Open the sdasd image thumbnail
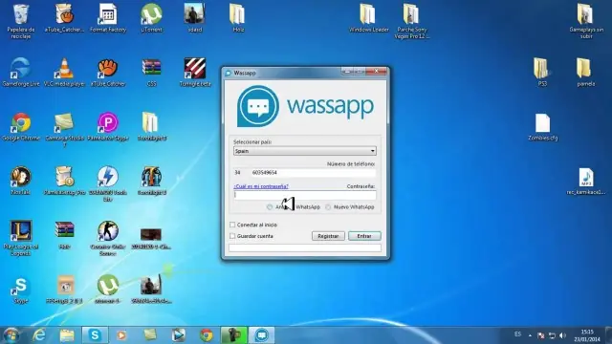Image resolution: width=612 pixels, height=344 pixels. (x=195, y=17)
